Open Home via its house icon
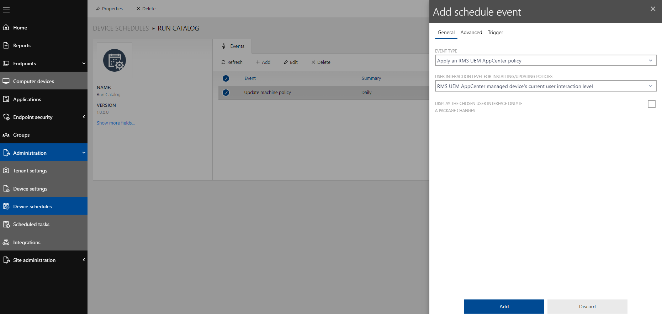This screenshot has height=314, width=662. (x=6, y=28)
